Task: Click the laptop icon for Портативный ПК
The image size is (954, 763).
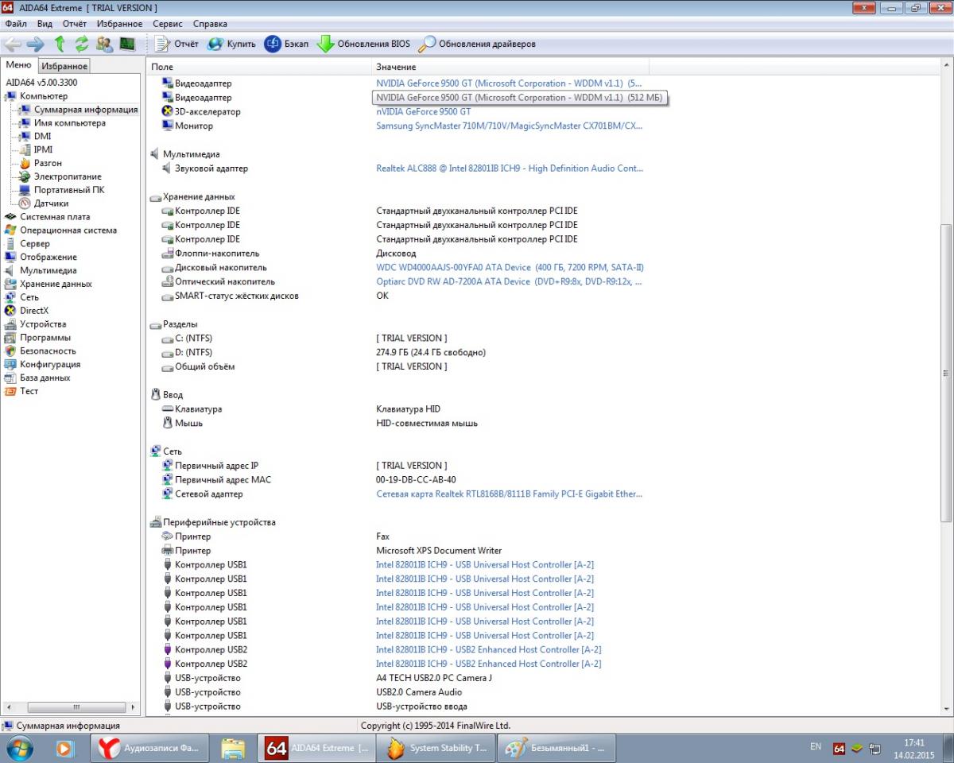Action: [x=25, y=190]
